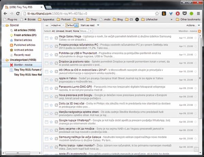Reload the Tiny Tiny RSS page
The height and width of the screenshot is (157, 204).
tap(18, 14)
